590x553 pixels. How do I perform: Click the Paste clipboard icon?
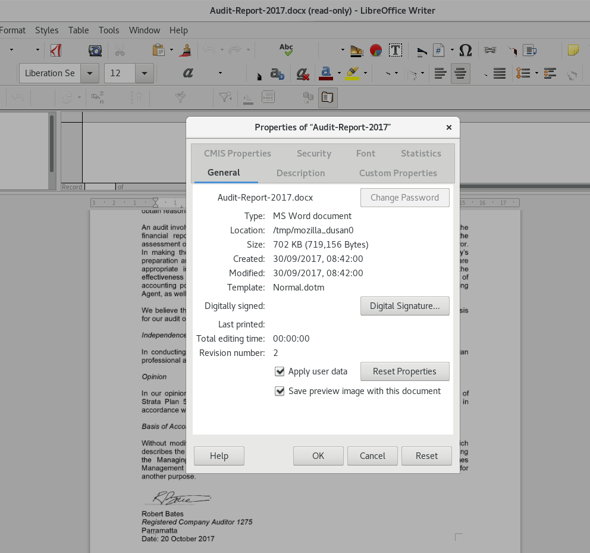tap(158, 50)
